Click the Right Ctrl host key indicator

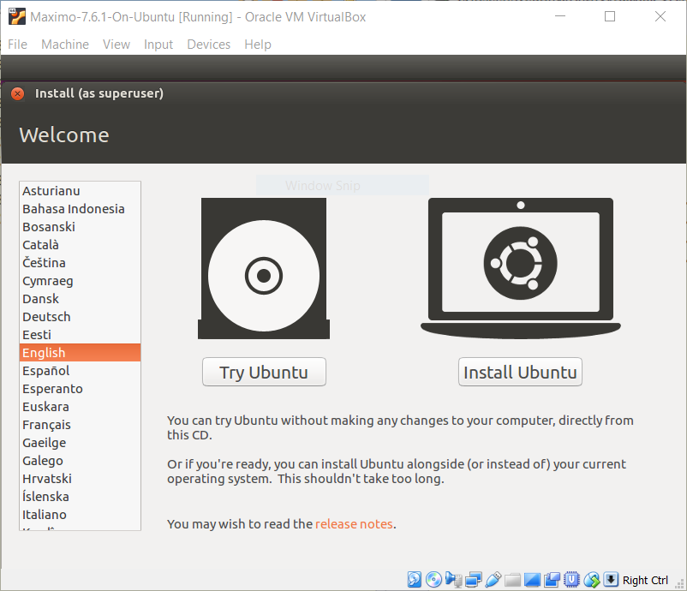(x=645, y=580)
